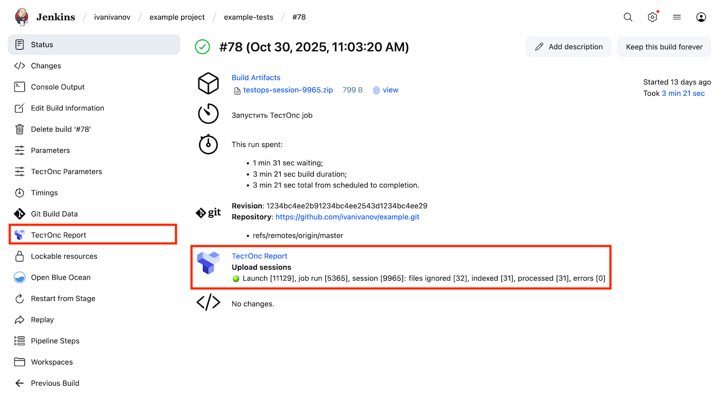The width and height of the screenshot is (725, 408).
Task: Go to Previous Build label
Action: (x=55, y=383)
